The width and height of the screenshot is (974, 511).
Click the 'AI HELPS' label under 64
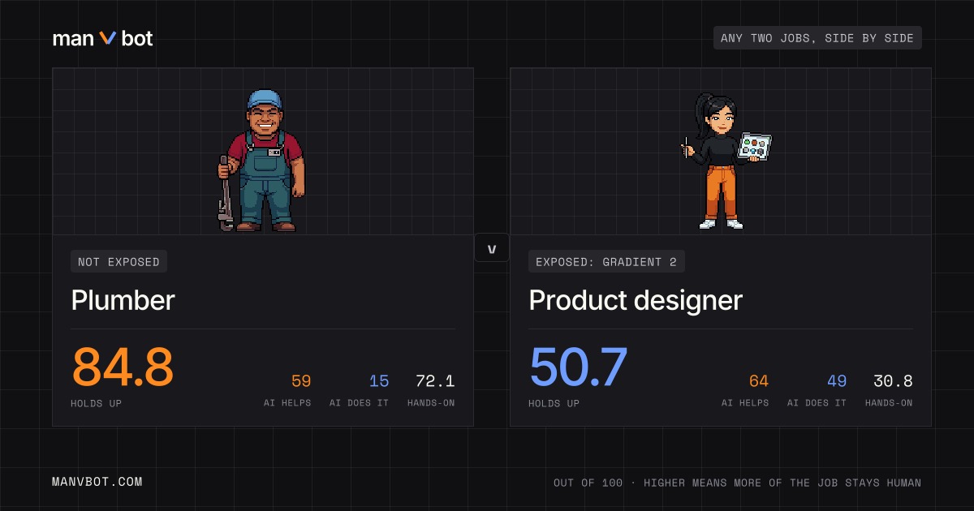(x=745, y=403)
